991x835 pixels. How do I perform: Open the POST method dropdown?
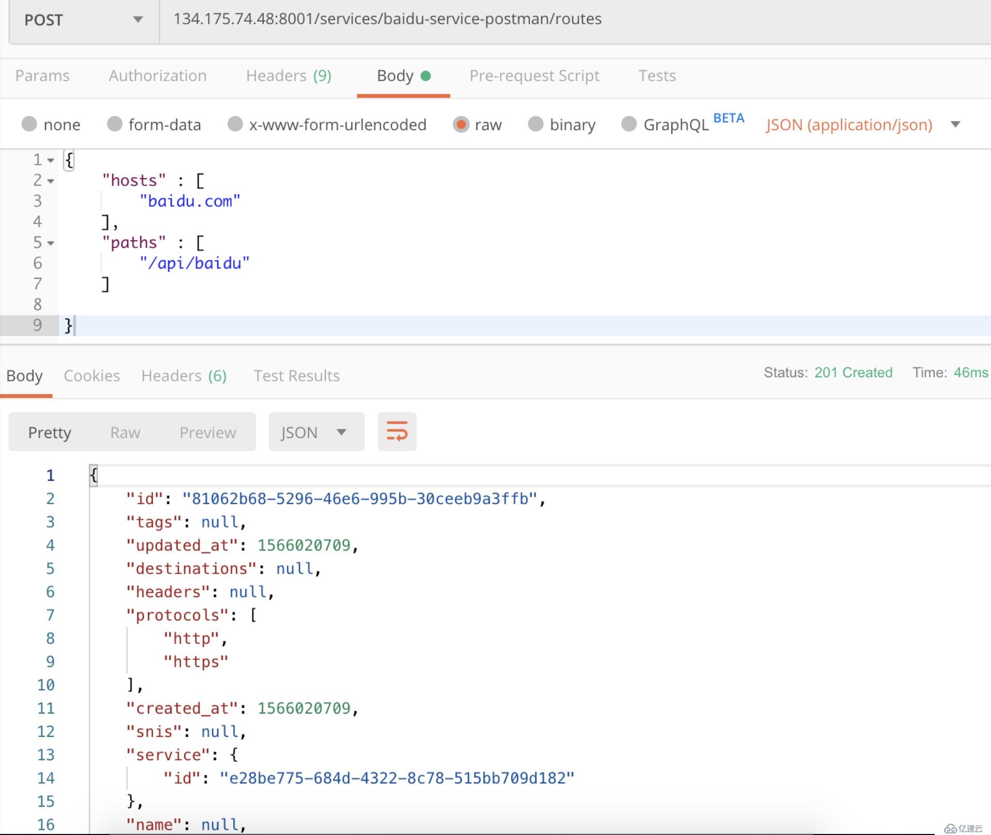(x=84, y=20)
